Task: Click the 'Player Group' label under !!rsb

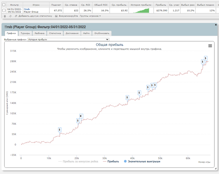Action: (x=31, y=12)
